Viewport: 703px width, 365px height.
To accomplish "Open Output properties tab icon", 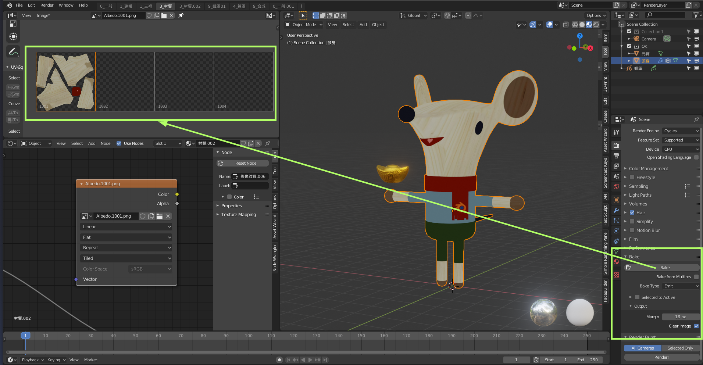I will pyautogui.click(x=616, y=155).
